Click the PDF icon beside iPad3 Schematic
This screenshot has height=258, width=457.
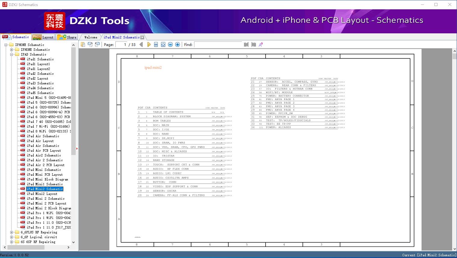point(23,83)
